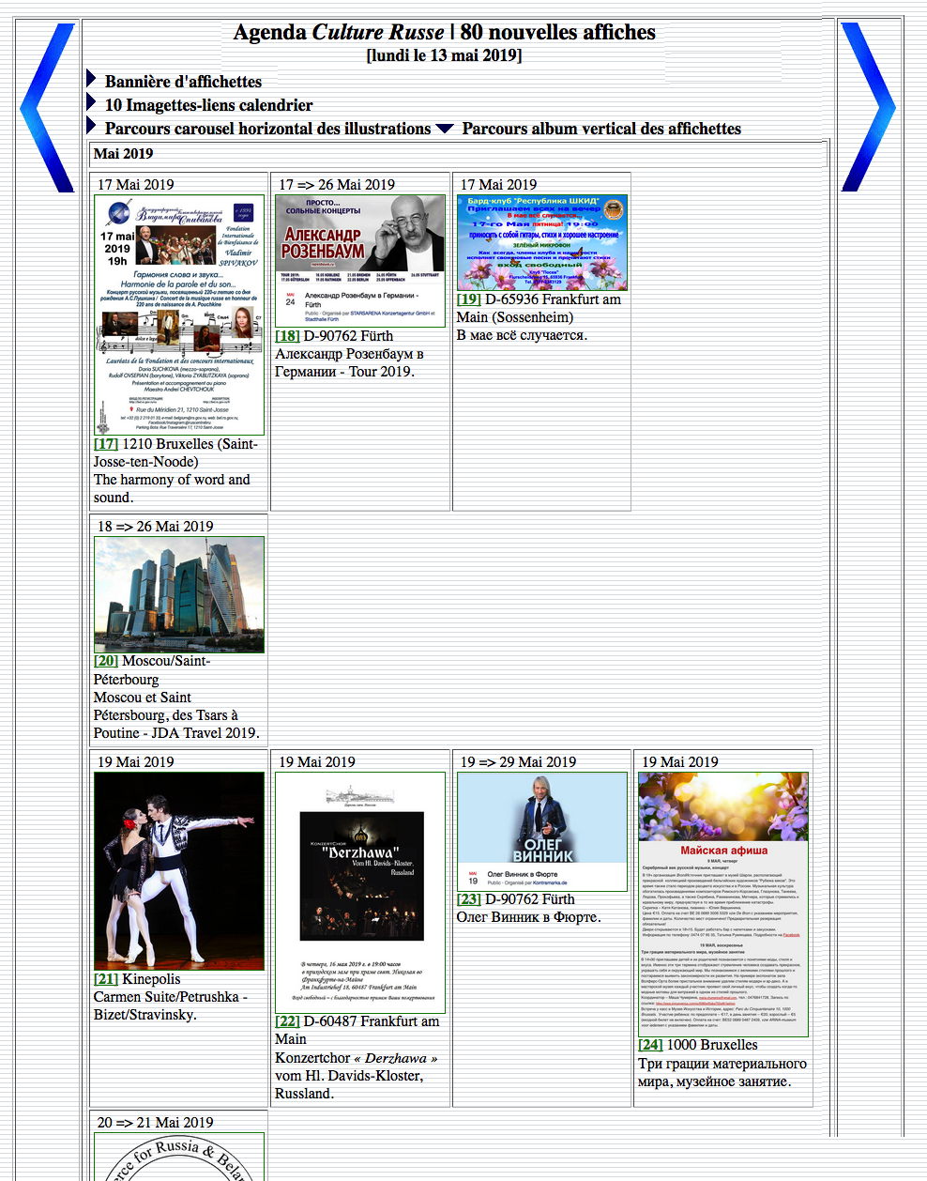
Task: Open link [22] D-60487 Frankfurt am Main
Action: point(287,1021)
